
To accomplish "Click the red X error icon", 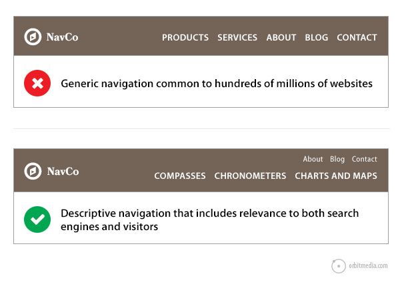I will pos(37,84).
